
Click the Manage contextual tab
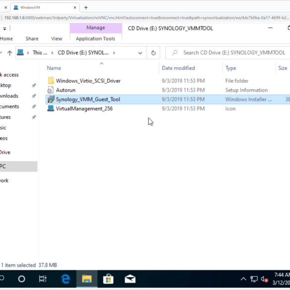click(96, 28)
